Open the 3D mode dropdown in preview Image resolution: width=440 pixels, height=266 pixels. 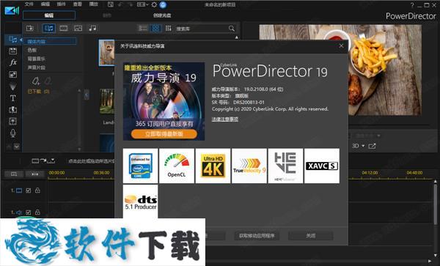(359, 146)
